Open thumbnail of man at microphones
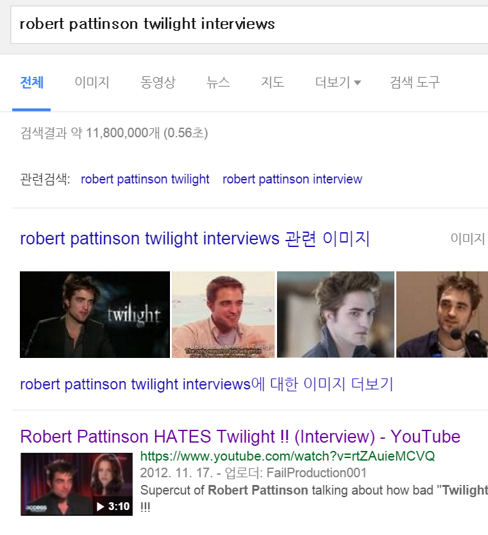This screenshot has height=535, width=488. click(442, 314)
